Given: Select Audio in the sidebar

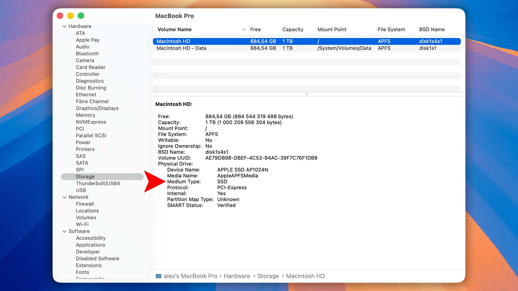Looking at the screenshot, I should click(82, 47).
